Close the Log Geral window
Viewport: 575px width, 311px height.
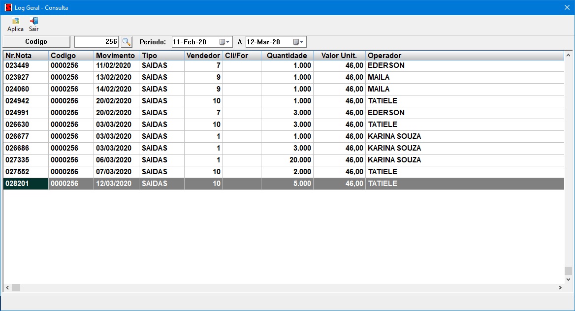pyautogui.click(x=567, y=7)
